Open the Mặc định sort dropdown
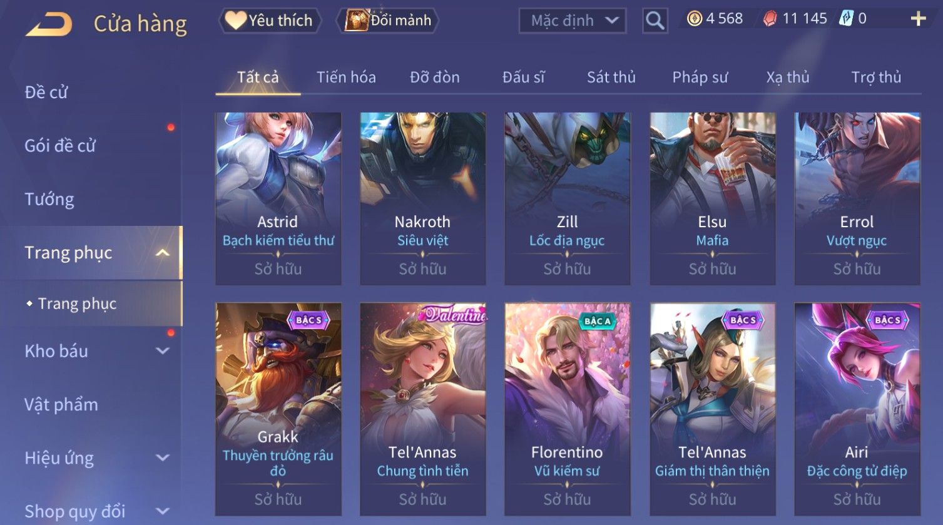The image size is (943, 525). click(x=573, y=21)
